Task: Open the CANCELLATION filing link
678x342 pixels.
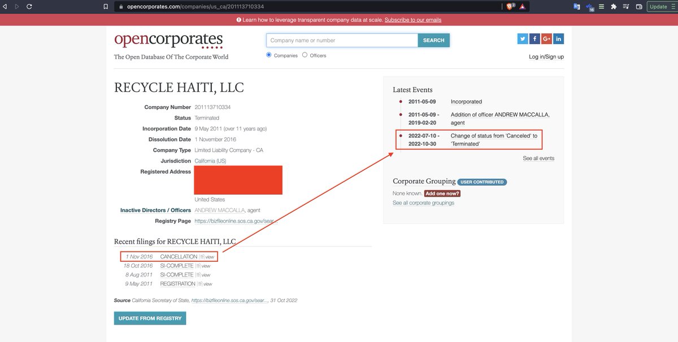Action: (x=179, y=257)
